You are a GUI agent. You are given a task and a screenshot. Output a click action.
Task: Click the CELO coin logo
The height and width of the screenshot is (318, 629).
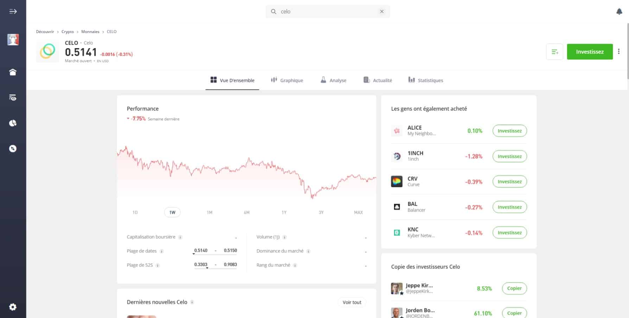click(47, 51)
